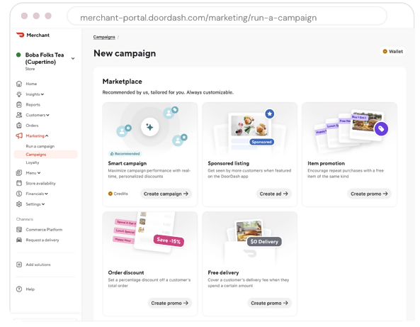Viewport: 420px width, 327px height.
Task: Click the browser address bar
Action: click(227, 16)
